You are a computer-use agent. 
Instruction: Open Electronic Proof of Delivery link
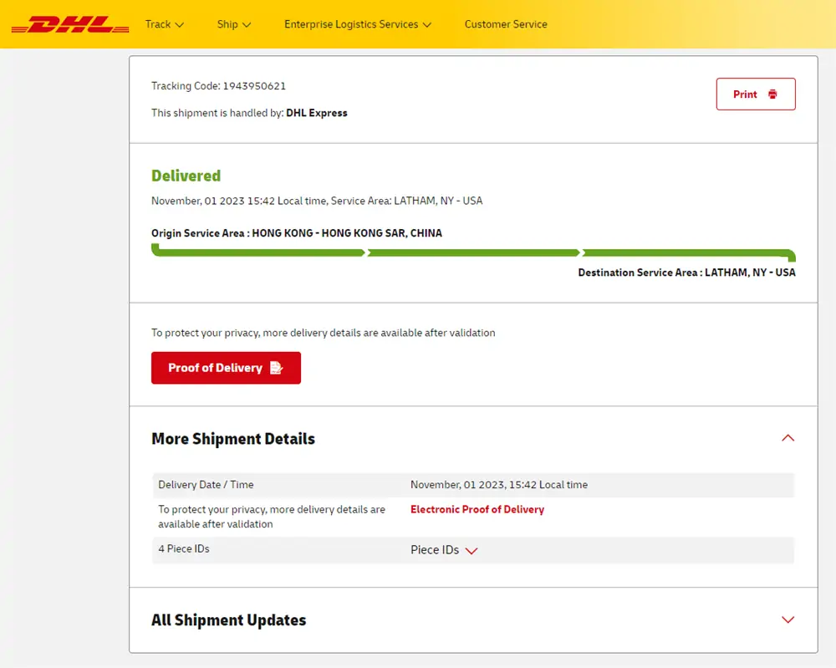pos(477,509)
